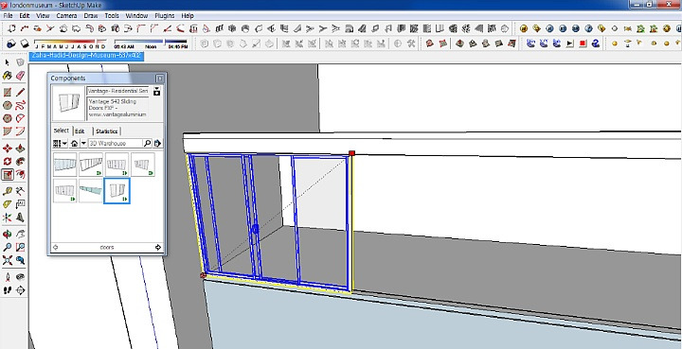Select the first door component thumbnail
Image resolution: width=682 pixels, height=349 pixels.
click(x=64, y=165)
